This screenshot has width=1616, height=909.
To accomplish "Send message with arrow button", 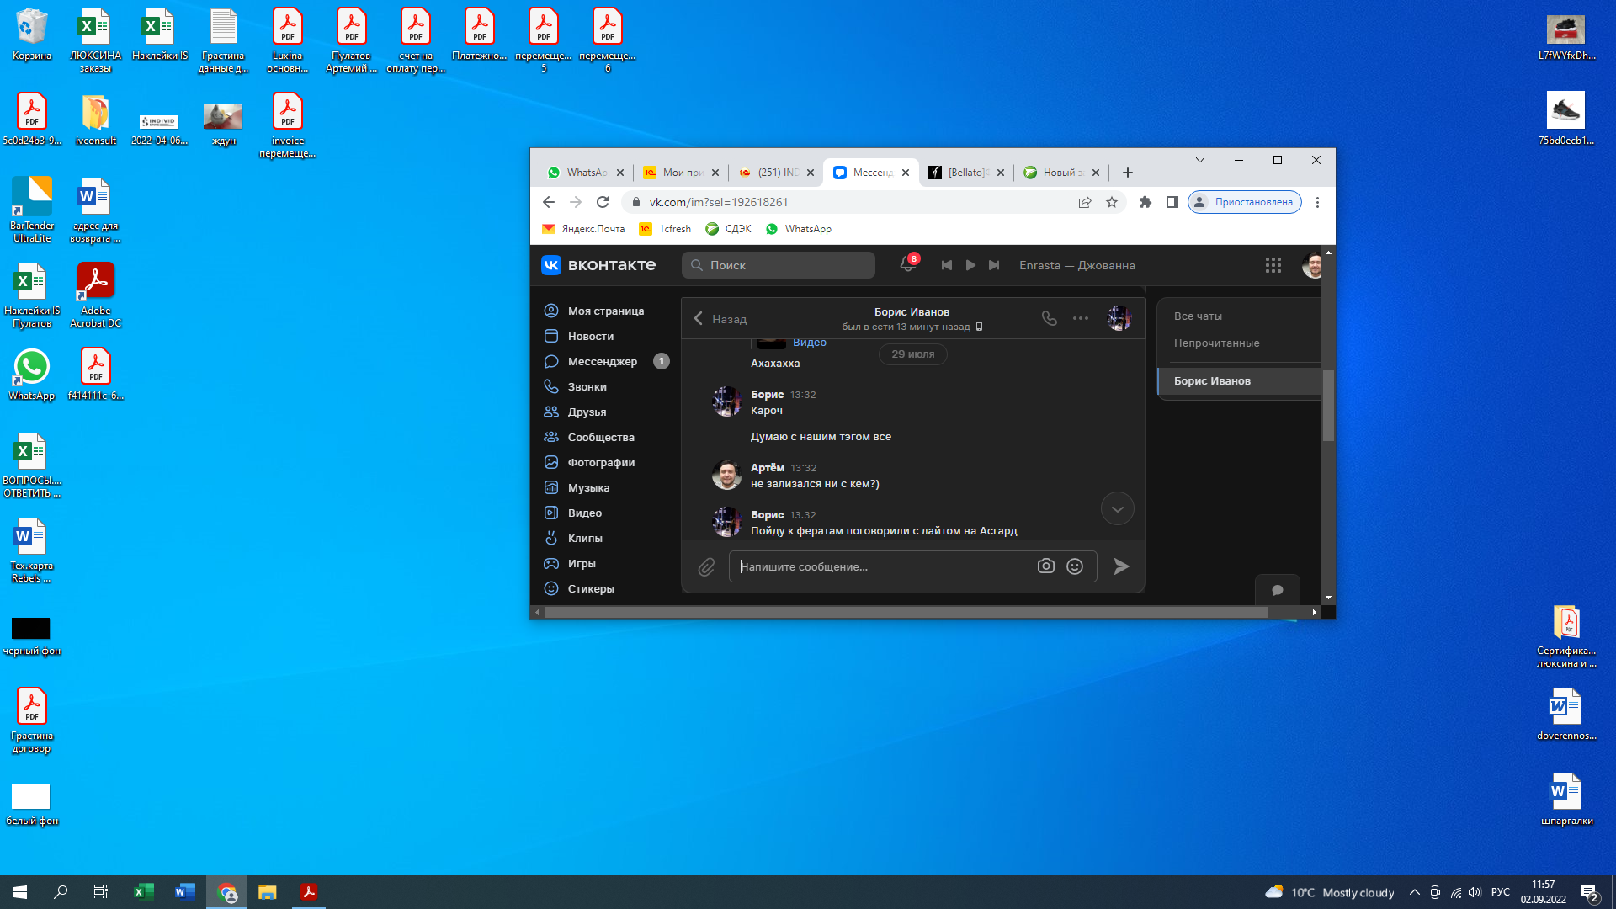I will 1121,566.
